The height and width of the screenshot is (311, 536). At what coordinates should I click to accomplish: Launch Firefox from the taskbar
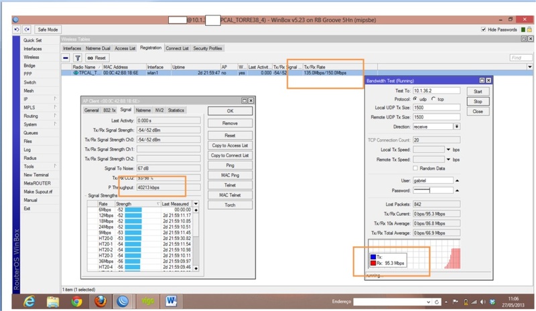coord(100,301)
